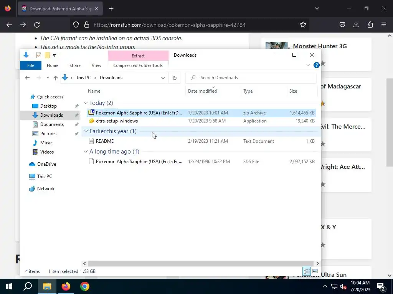Screen dimensions: 393x294
Task: Open Music in navigation pane
Action: point(46,143)
